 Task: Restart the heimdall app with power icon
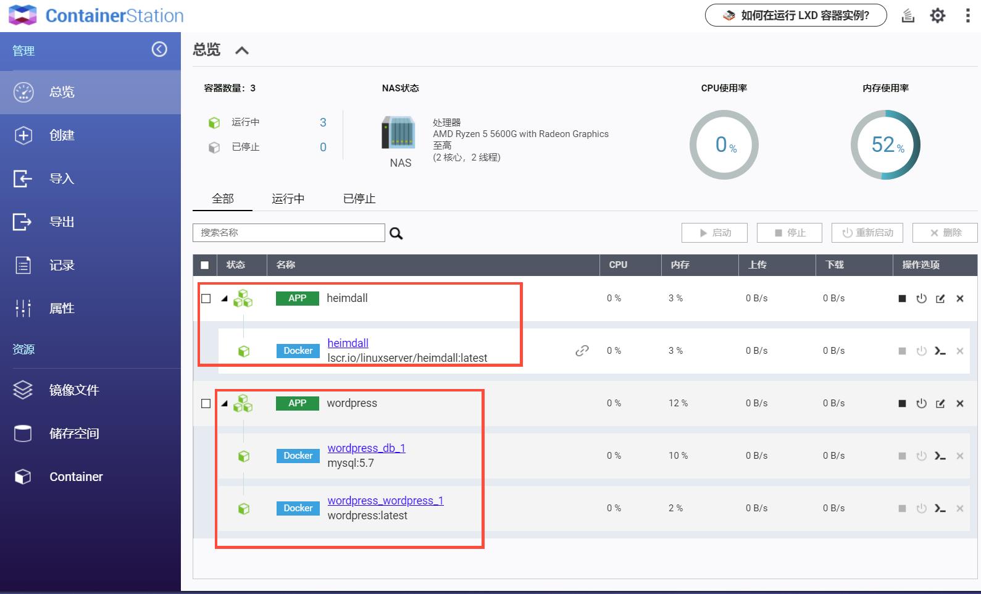921,299
